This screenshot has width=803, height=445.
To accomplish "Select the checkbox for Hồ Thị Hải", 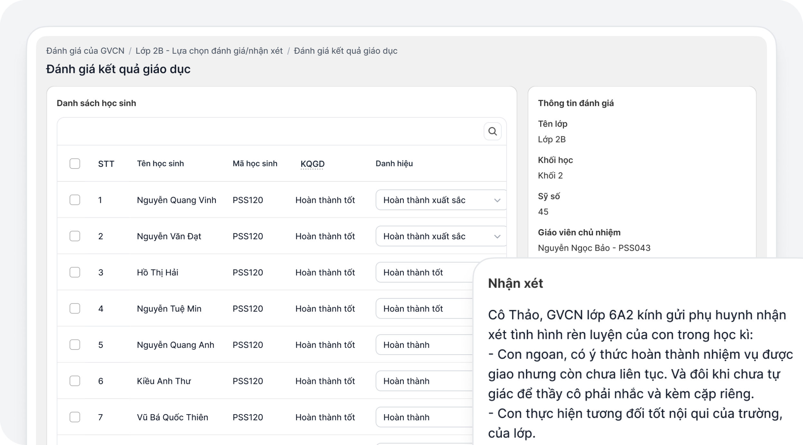I will [75, 272].
